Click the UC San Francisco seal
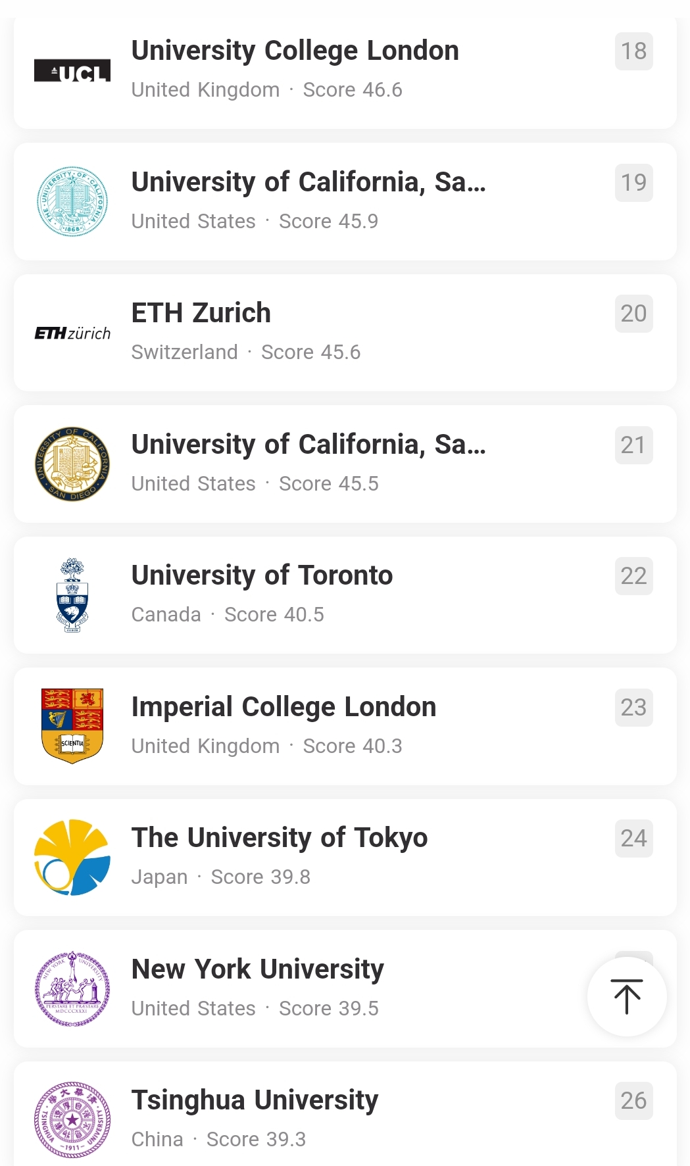This screenshot has width=690, height=1166. click(x=72, y=202)
